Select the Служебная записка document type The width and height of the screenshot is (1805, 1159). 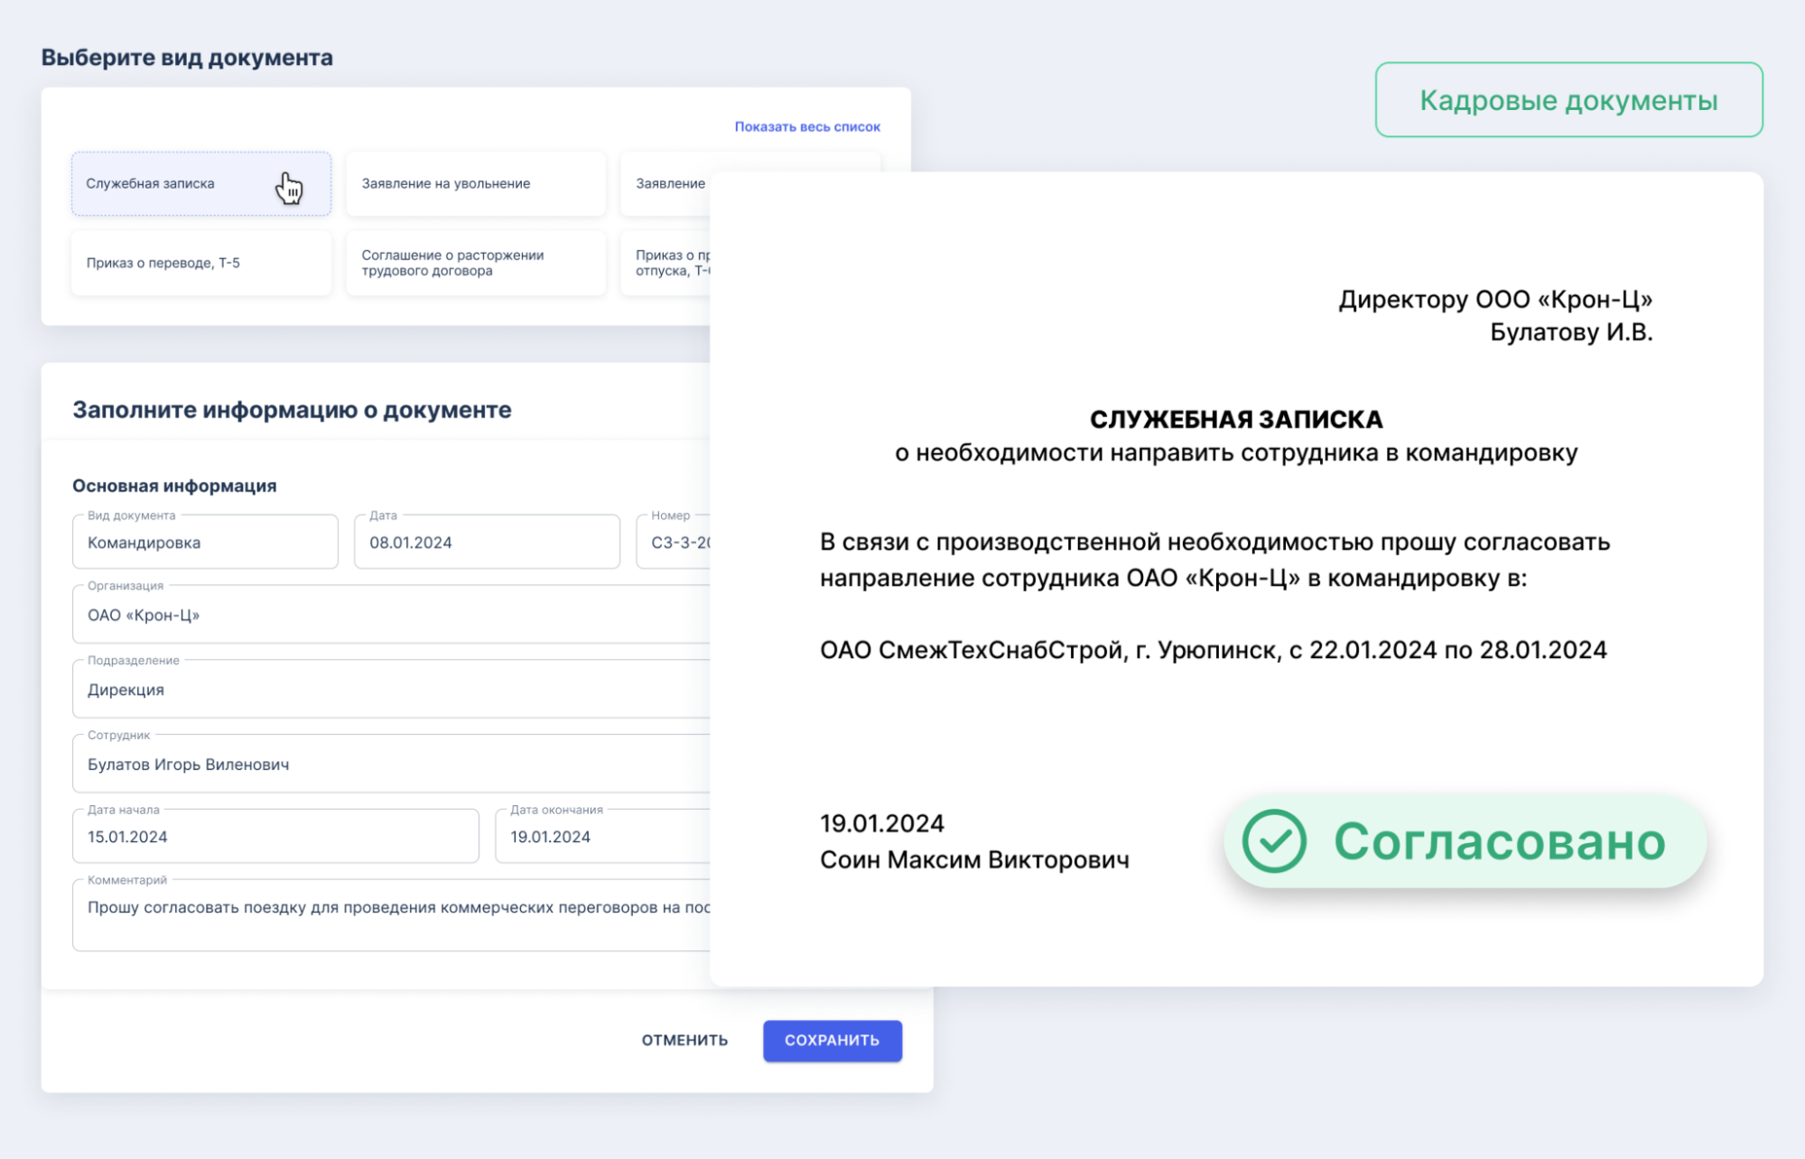click(200, 183)
